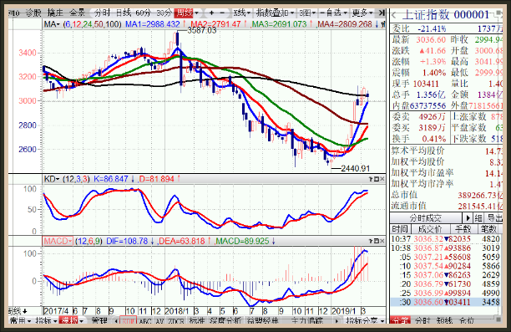Switch to 60分 chart period
Screen dimensions: 511x332
click(144, 13)
